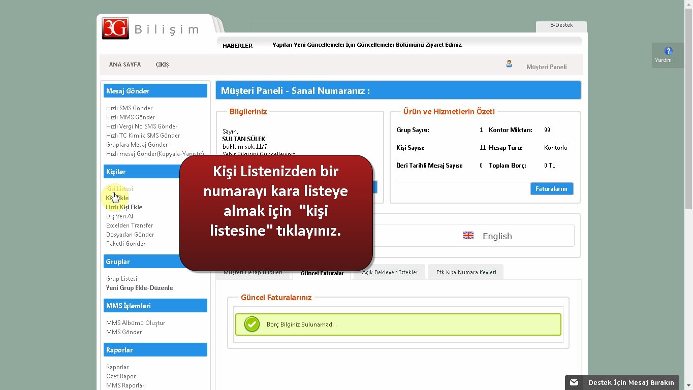
Task: Click the UK flag icon
Action: coord(468,236)
